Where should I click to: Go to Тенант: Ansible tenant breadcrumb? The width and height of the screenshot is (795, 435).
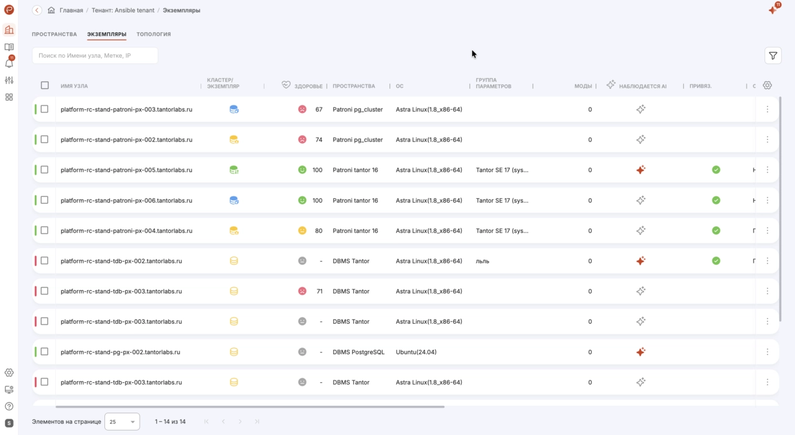point(124,11)
